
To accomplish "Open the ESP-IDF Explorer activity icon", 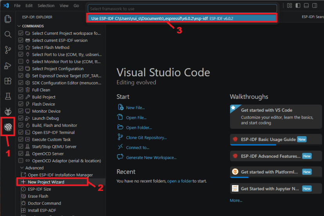I will (8, 127).
